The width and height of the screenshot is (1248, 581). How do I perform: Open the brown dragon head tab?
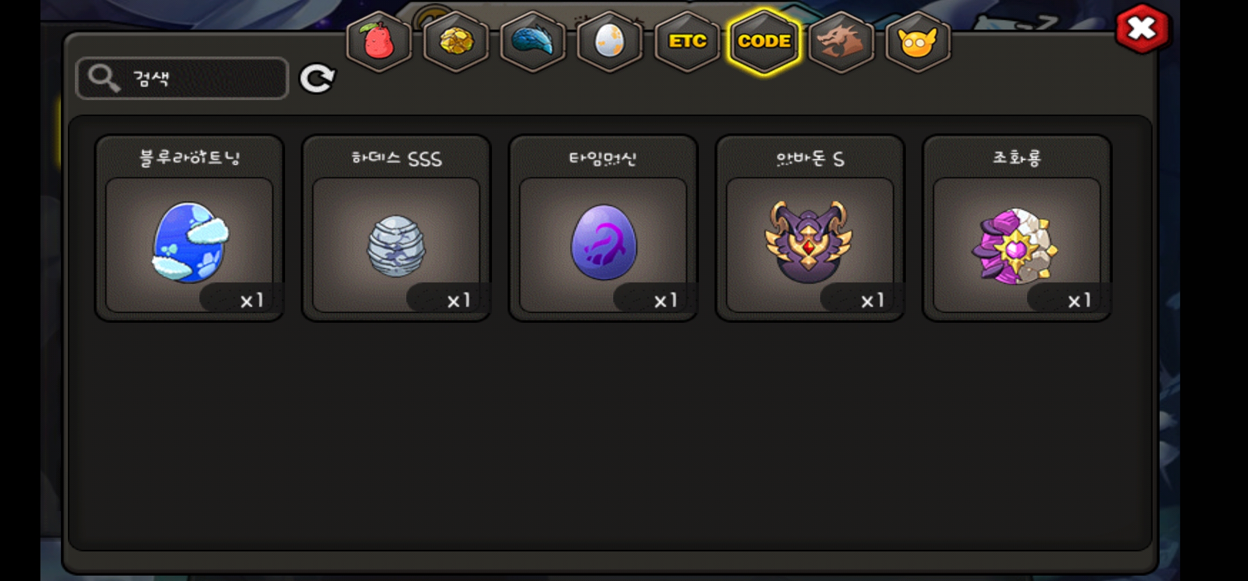(841, 41)
